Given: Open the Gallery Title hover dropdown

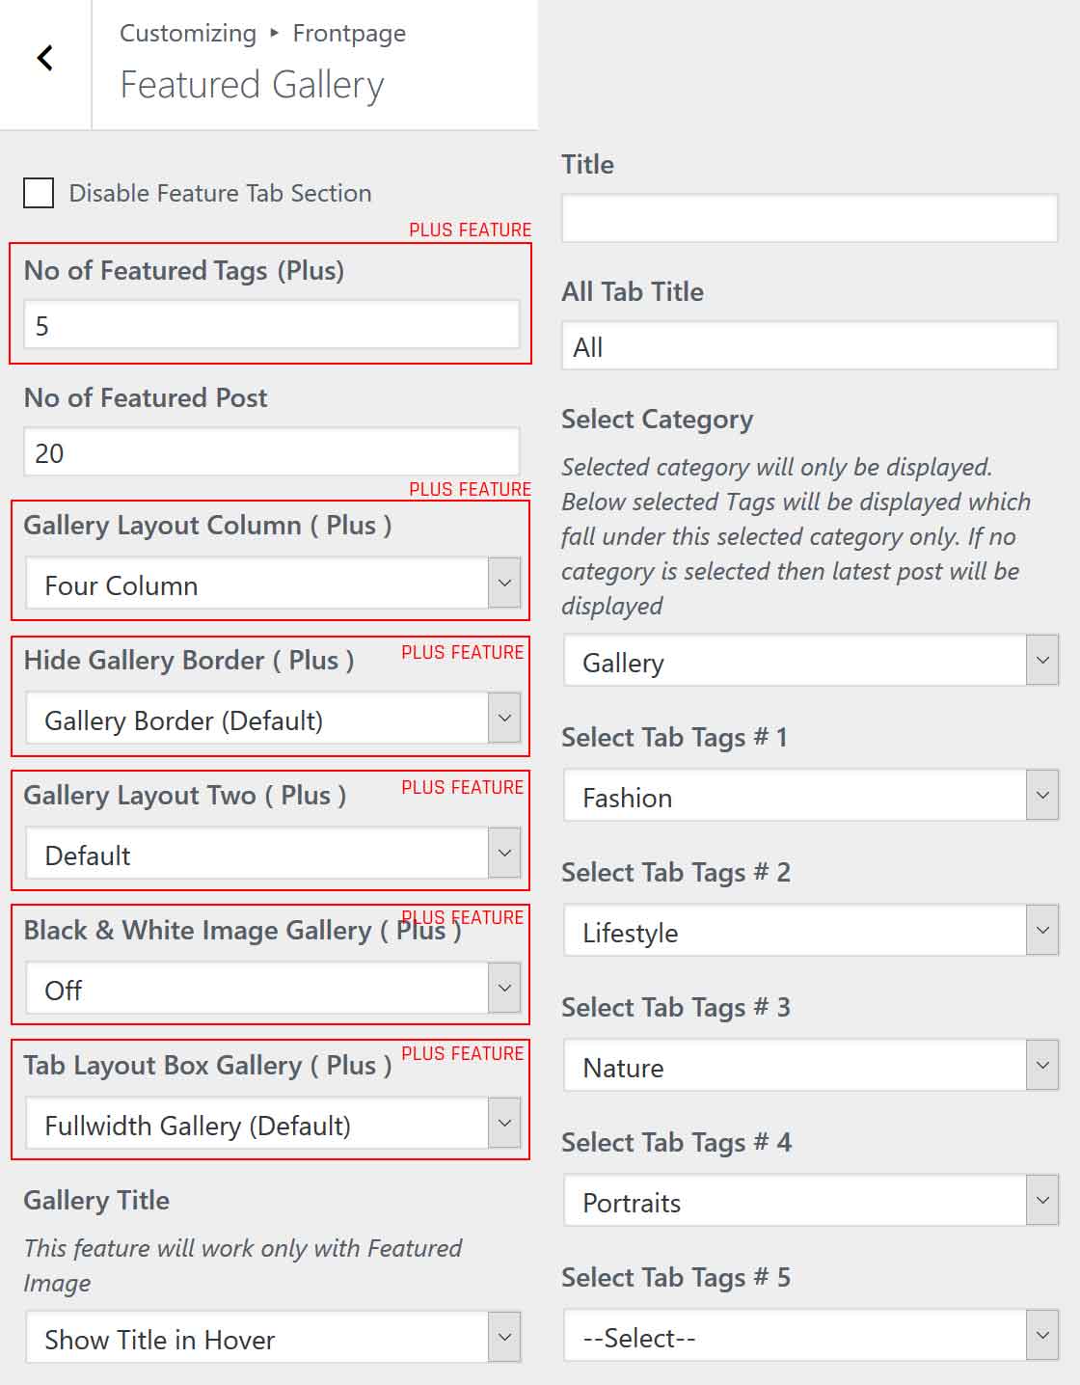Looking at the screenshot, I should click(x=273, y=1338).
